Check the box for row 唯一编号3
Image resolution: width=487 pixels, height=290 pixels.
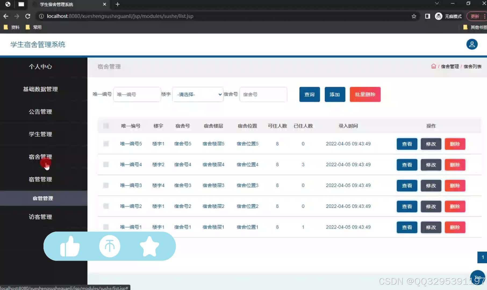point(106,185)
